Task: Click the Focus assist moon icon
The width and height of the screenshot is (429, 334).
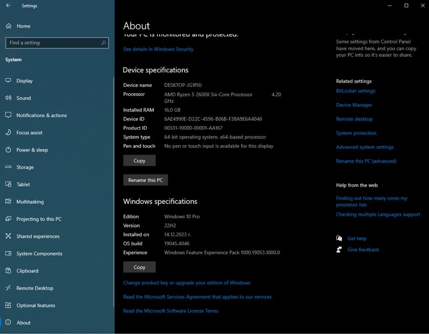Action: [8, 132]
